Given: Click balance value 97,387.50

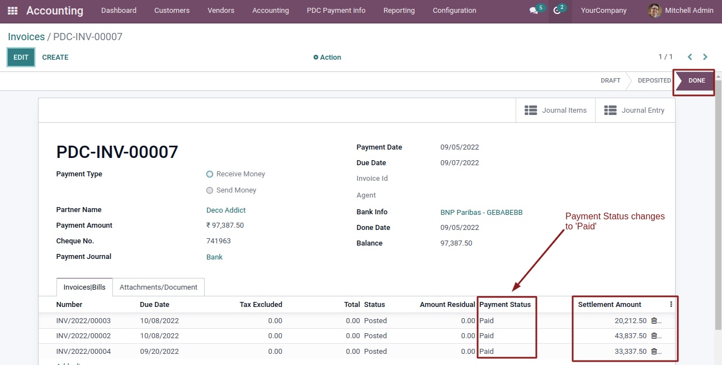Looking at the screenshot, I should click(456, 243).
